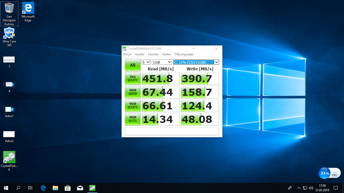Open the volume control tray icon

[311, 188]
